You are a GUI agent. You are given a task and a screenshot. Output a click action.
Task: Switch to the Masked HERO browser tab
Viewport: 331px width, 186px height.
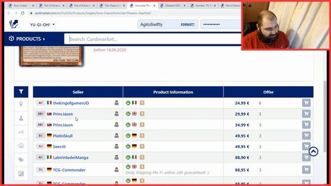(173, 6)
